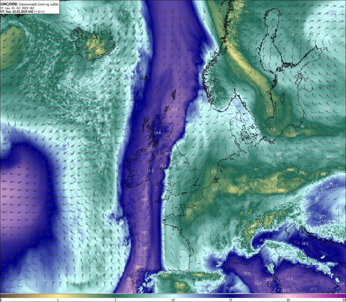This screenshot has width=346, height=302.
Task: Click the 'IT: Lau. 01. 02. 2025 18Z' line
Action: point(17,8)
